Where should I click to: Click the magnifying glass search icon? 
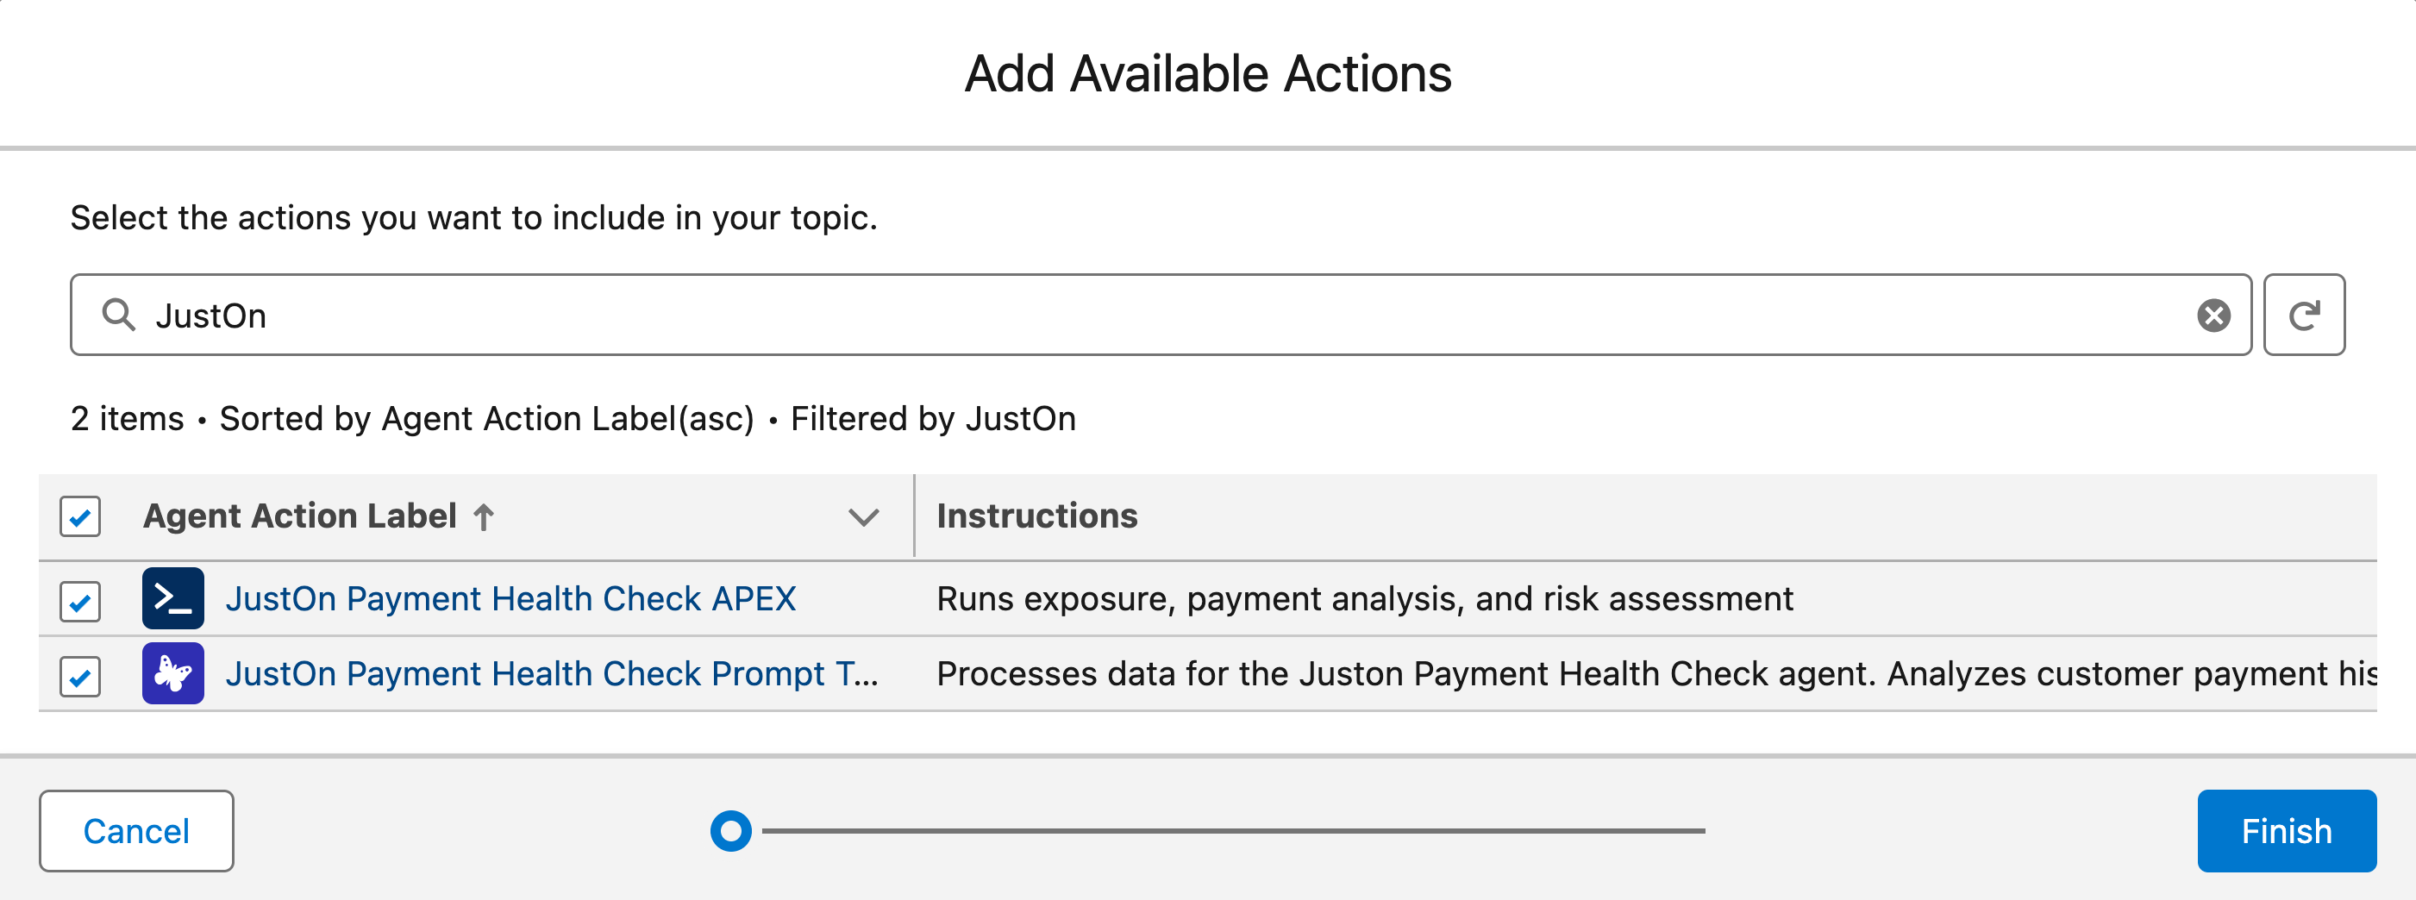coord(119,315)
